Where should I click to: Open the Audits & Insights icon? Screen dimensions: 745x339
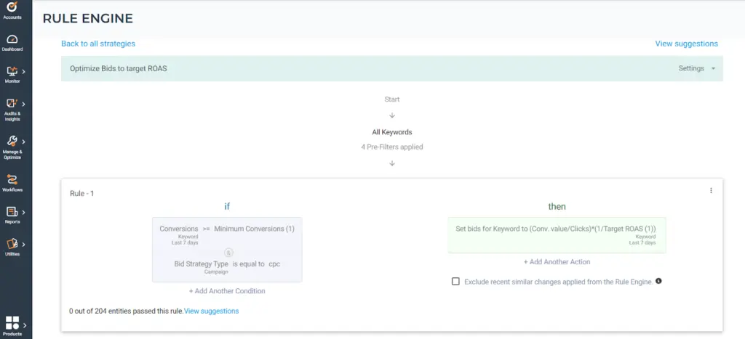tap(12, 103)
